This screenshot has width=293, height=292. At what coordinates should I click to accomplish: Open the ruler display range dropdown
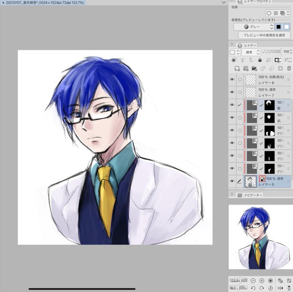[288, 60]
